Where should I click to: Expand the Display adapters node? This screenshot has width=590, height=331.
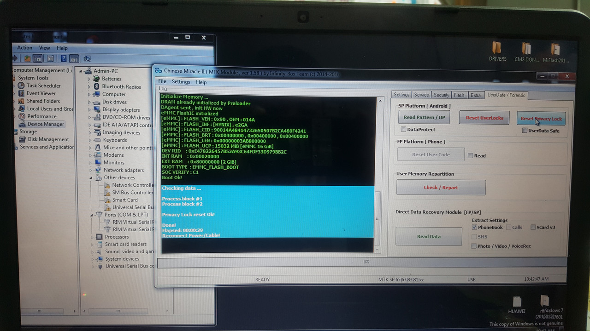89,109
